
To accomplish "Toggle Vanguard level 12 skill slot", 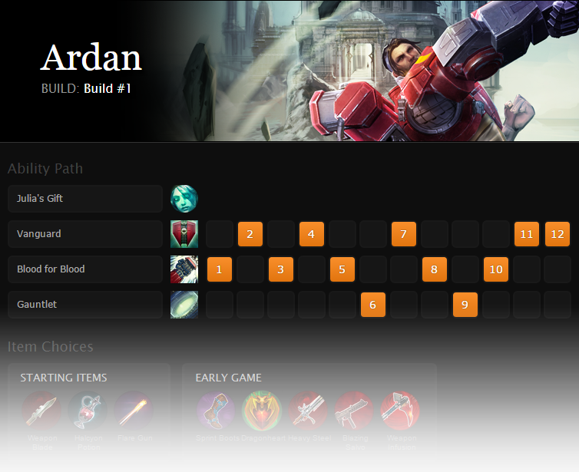I will [557, 234].
